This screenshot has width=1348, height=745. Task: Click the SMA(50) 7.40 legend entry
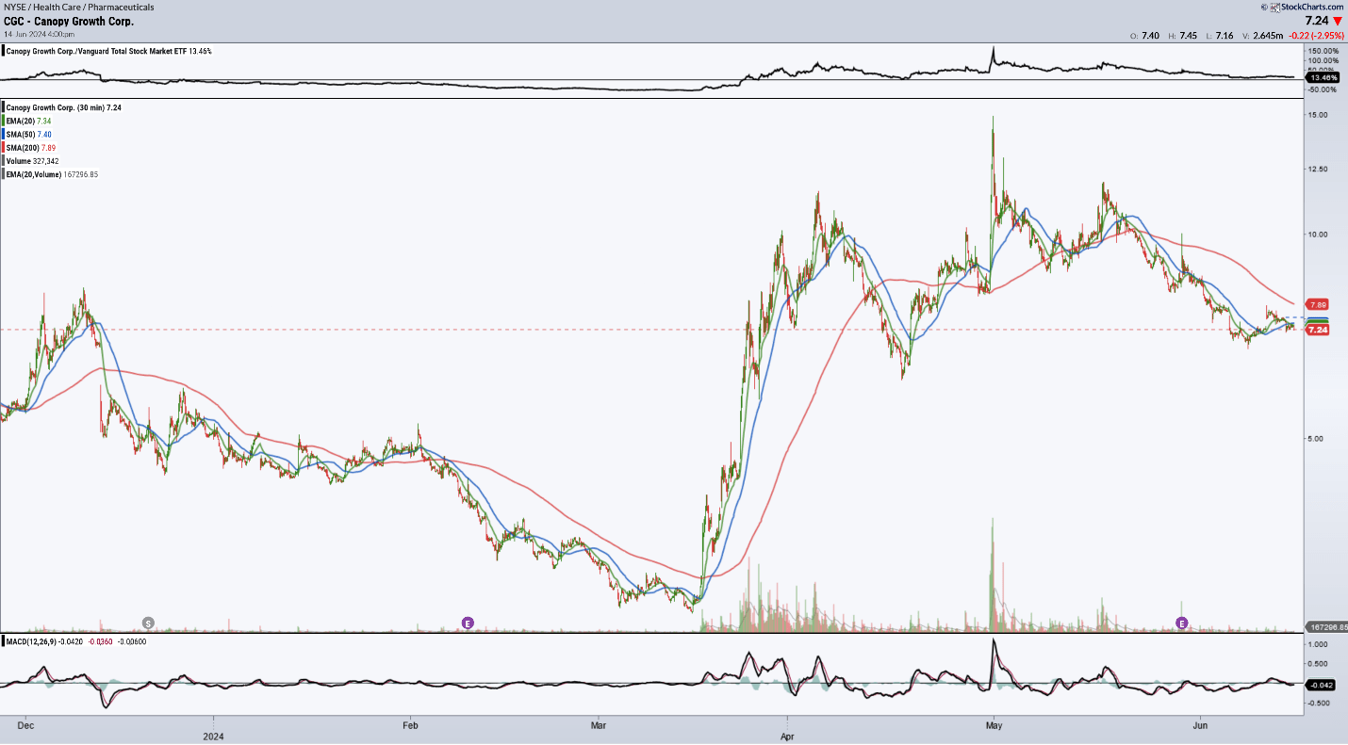click(29, 135)
